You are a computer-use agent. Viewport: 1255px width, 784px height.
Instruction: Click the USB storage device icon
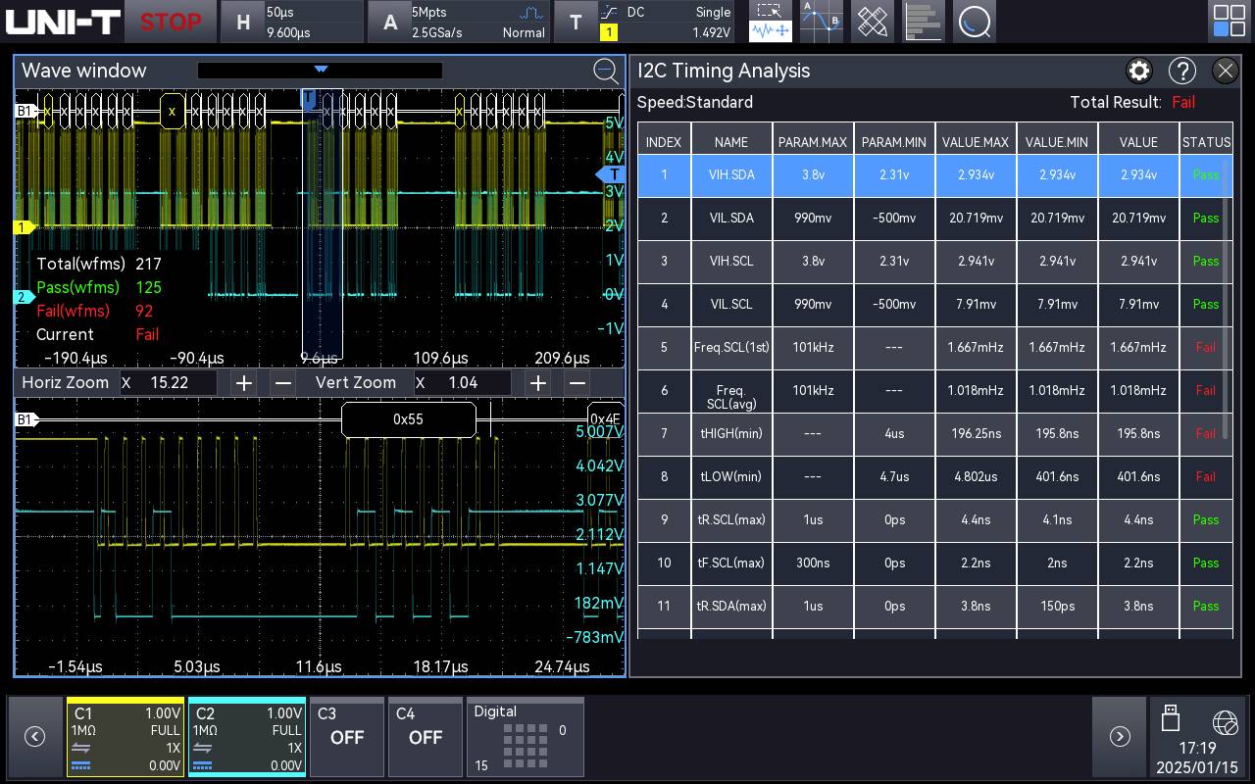click(1170, 717)
